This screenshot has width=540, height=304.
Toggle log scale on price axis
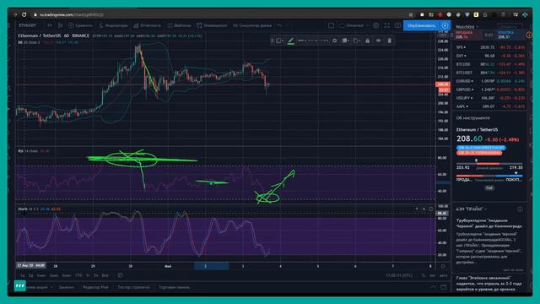[x=433, y=275]
